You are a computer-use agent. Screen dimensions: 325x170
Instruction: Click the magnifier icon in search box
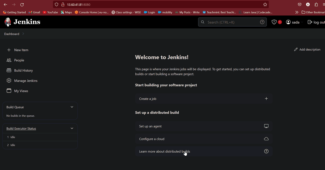[203, 22]
